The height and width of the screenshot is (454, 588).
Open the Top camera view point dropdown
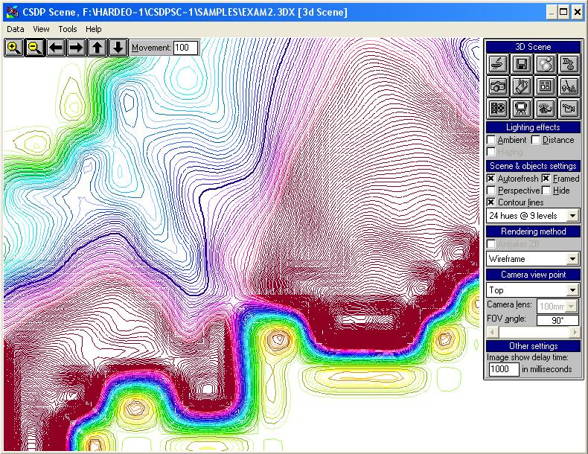point(571,290)
